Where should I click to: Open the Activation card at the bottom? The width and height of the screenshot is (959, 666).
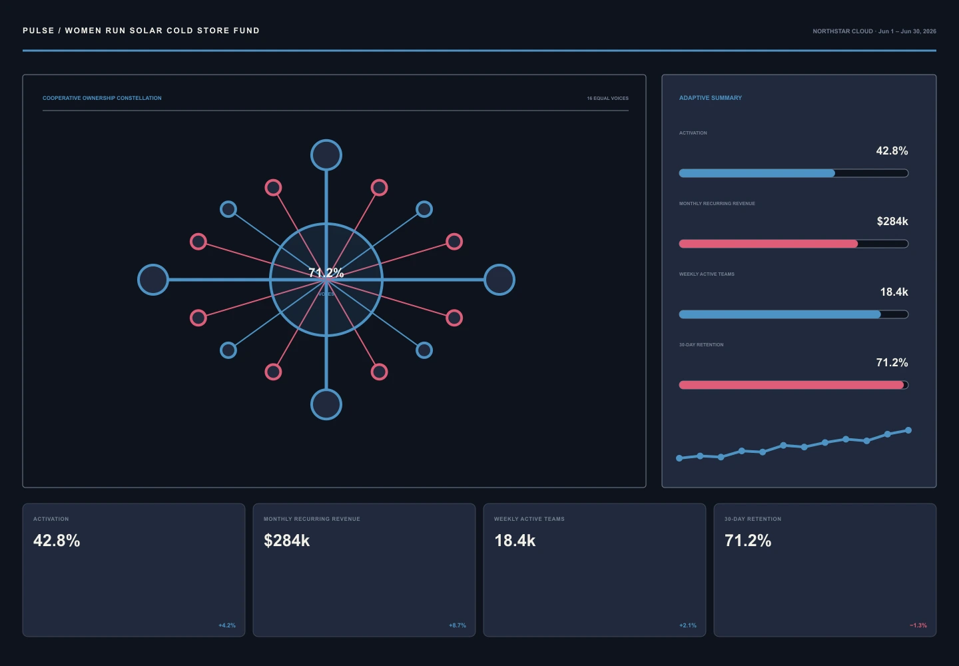click(x=134, y=570)
